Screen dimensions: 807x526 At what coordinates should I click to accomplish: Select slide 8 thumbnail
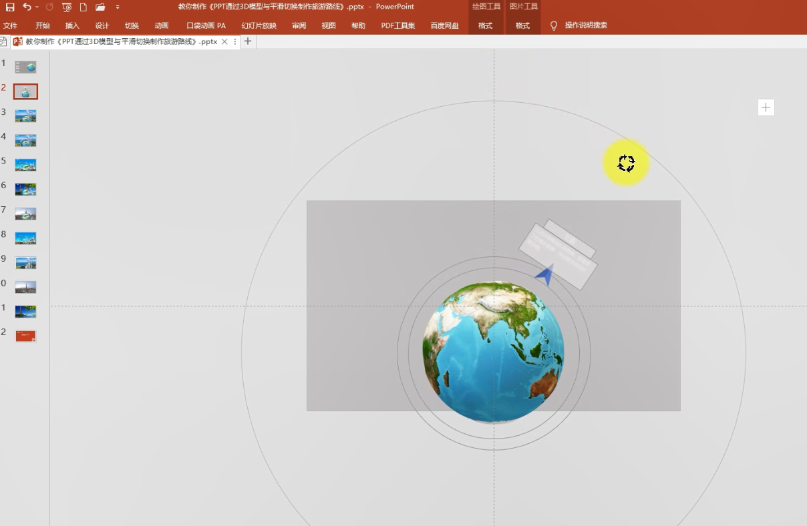26,238
